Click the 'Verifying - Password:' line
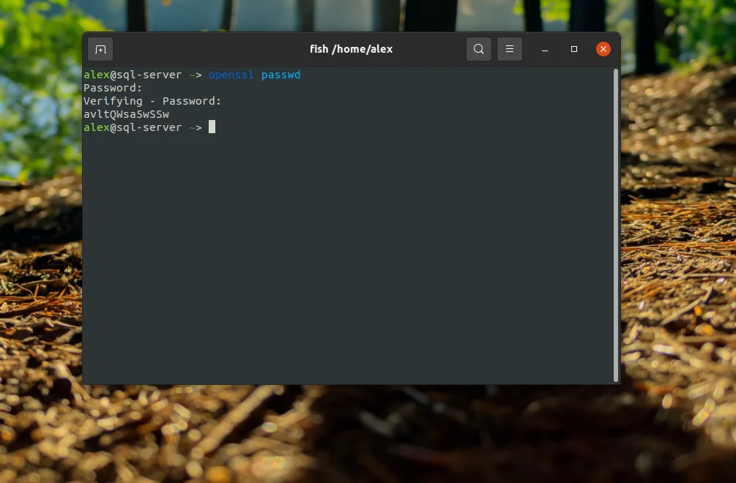The width and height of the screenshot is (736, 483). (152, 100)
